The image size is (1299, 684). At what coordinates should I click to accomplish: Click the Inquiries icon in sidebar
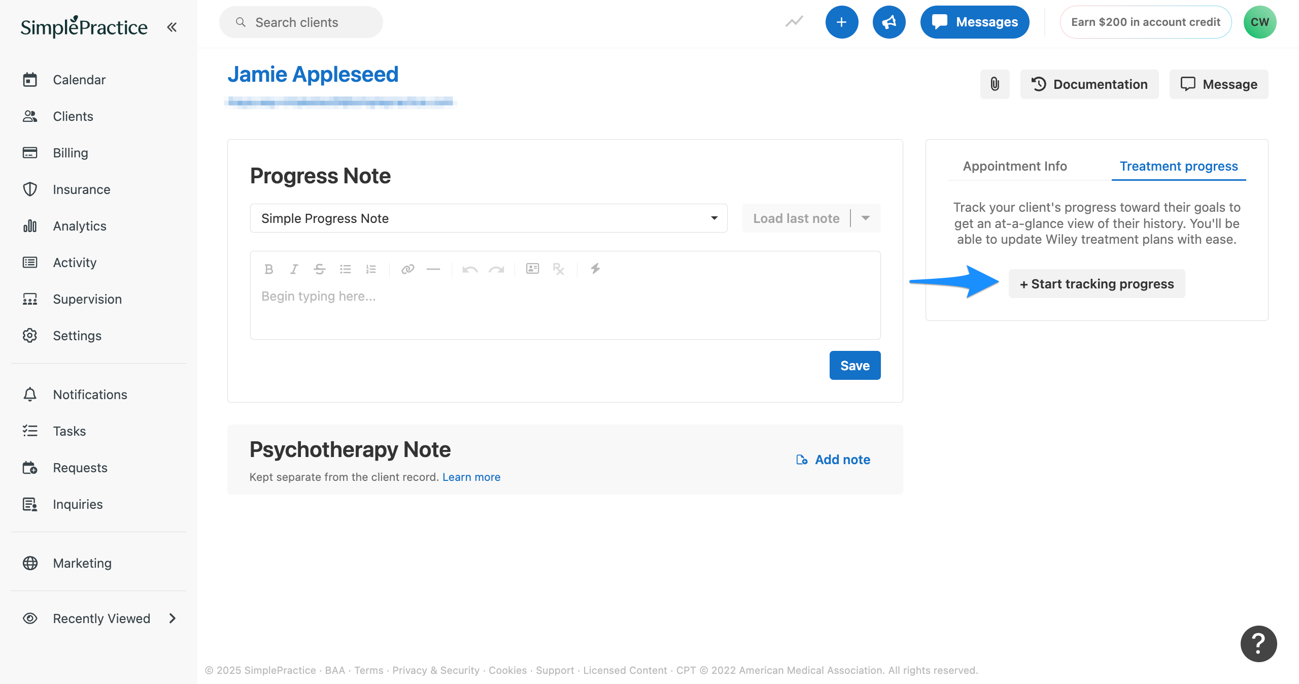30,504
